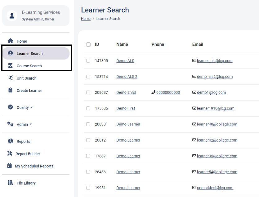
Task: Click the user profile avatar icon
Action: pos(12,16)
